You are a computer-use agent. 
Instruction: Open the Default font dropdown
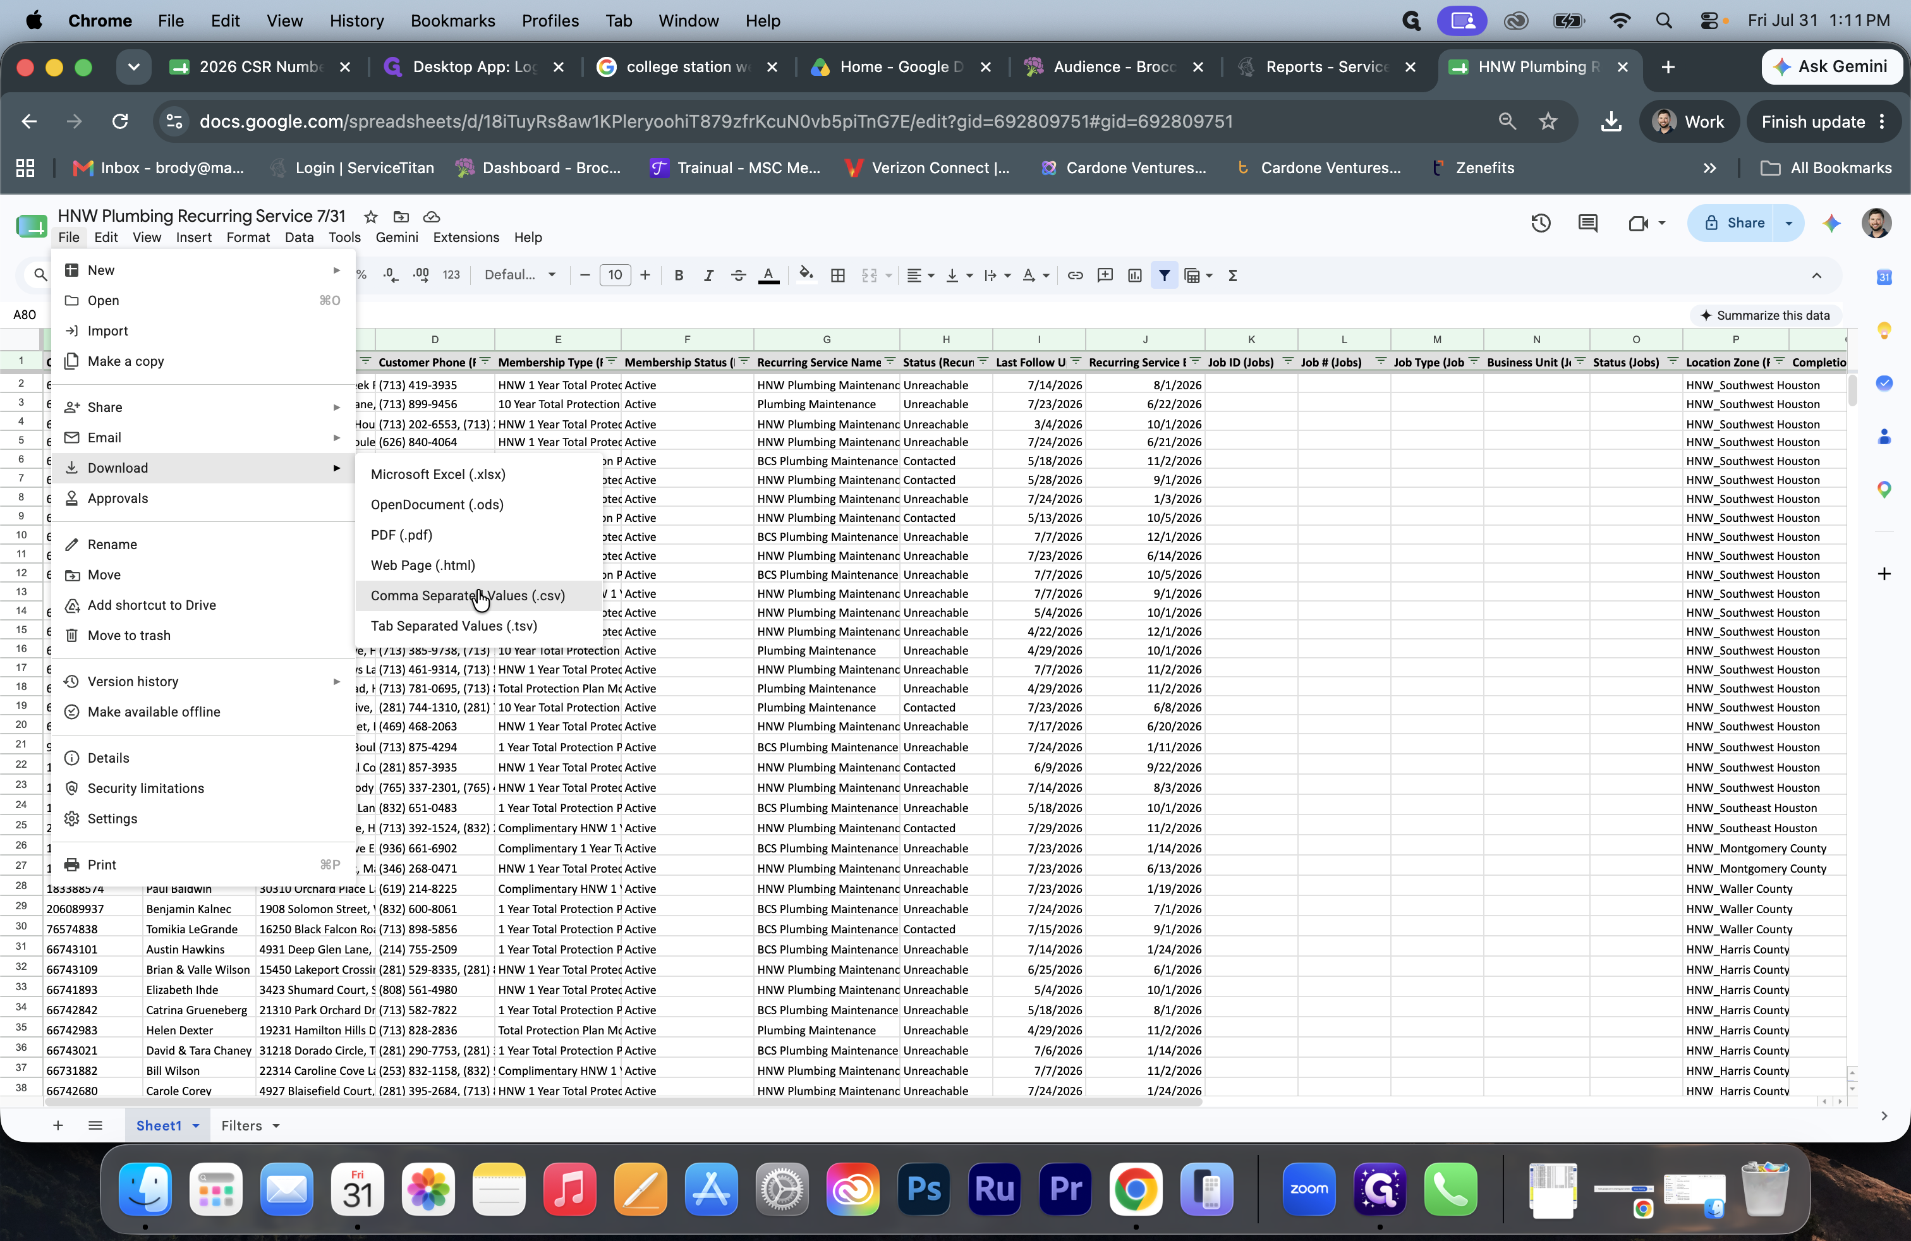[520, 275]
